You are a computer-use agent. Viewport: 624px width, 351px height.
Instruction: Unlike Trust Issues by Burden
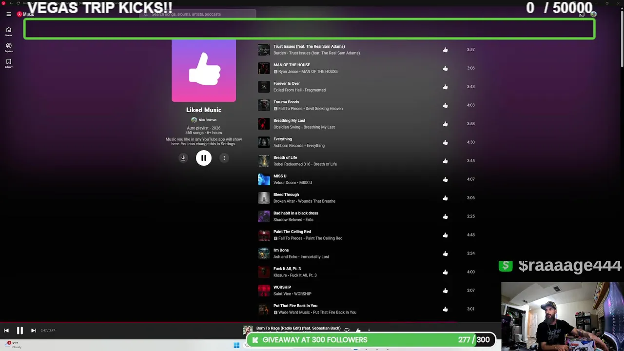pyautogui.click(x=445, y=50)
